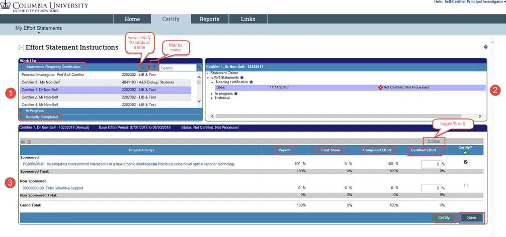This screenshot has width=506, height=237.
Task: Collapse Statements Requiring Certification section
Action: pos(22,67)
